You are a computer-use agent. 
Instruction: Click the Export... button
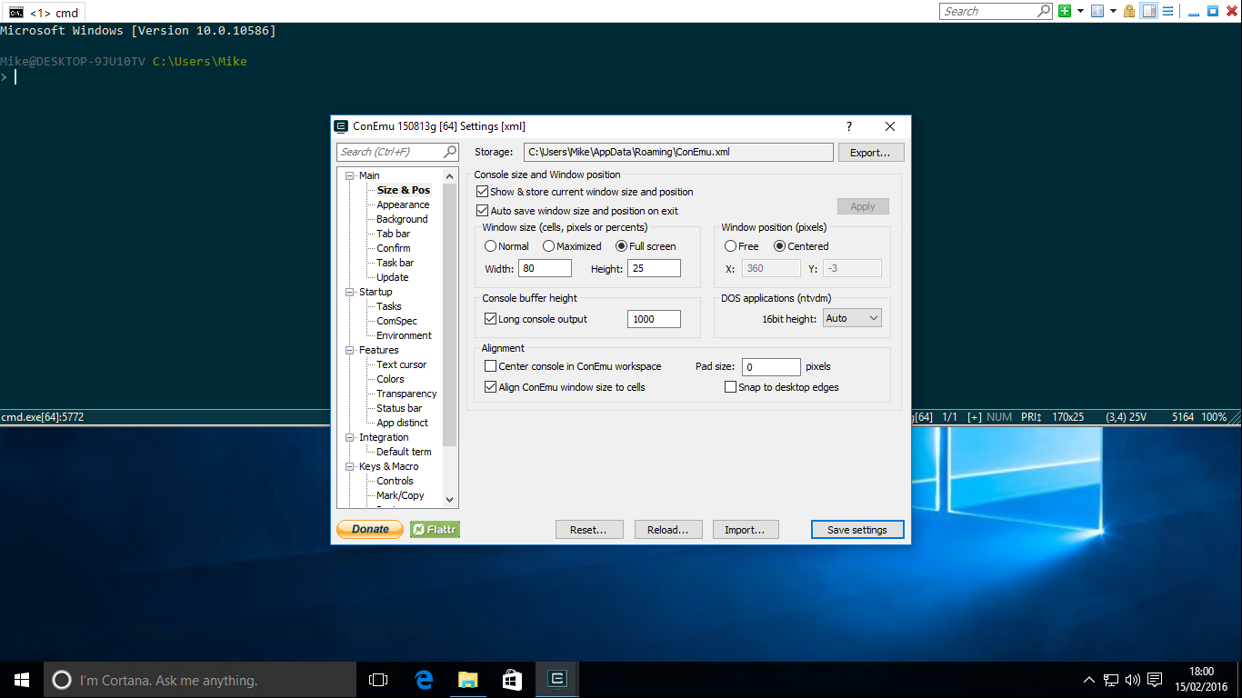(x=870, y=153)
